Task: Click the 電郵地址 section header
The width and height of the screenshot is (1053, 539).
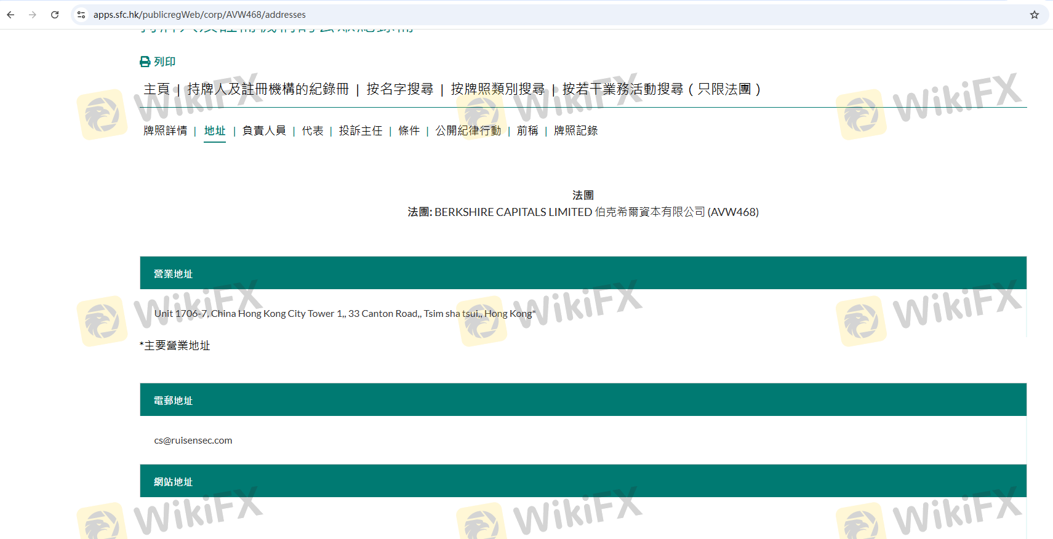Action: tap(583, 400)
